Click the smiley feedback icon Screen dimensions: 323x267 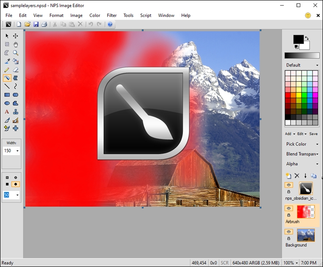coord(308,15)
